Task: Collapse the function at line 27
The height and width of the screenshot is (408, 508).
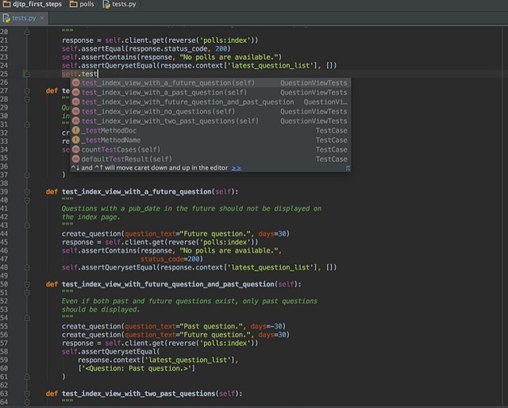Action: 27,90
